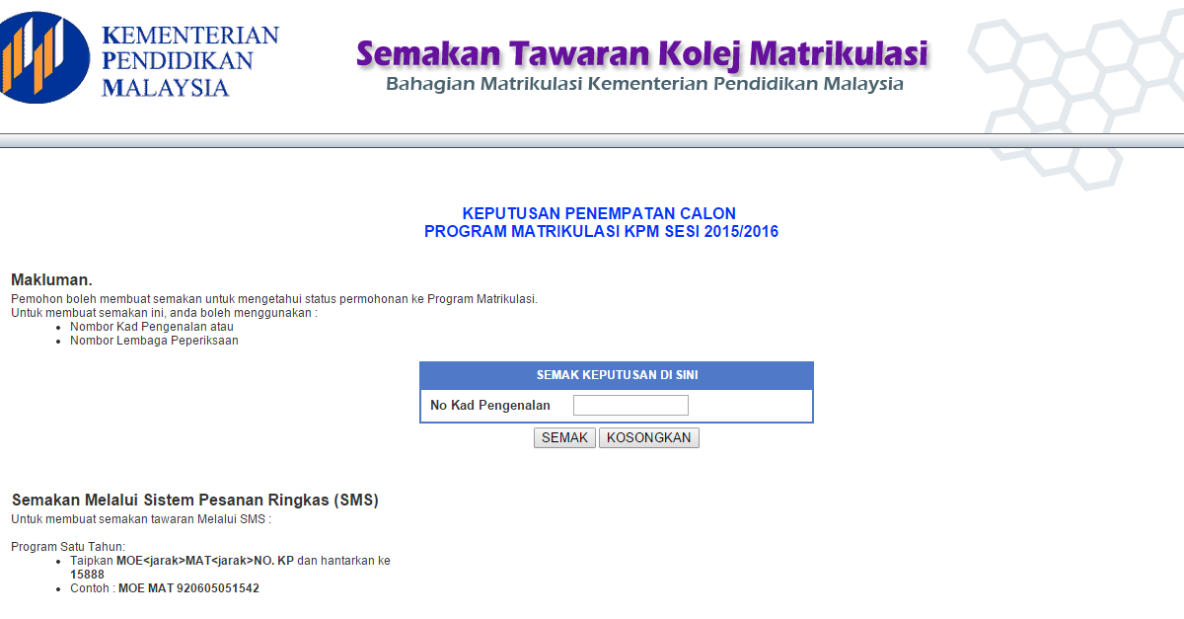1184x619 pixels.
Task: Click the SMS number 15888
Action: [87, 574]
